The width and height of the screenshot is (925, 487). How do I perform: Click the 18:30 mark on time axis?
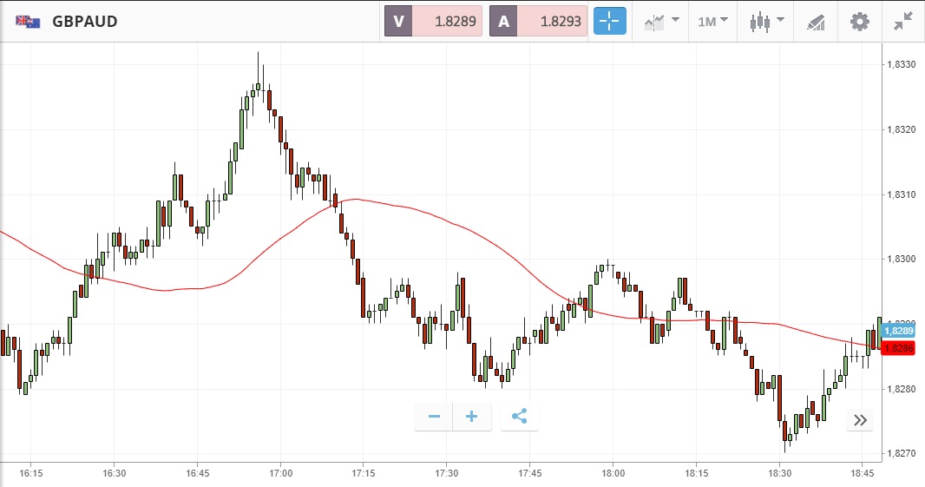tap(780, 473)
